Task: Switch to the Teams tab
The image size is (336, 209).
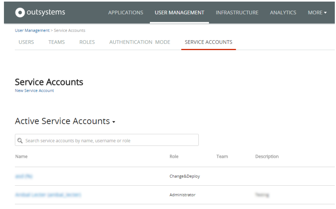Action: point(56,42)
